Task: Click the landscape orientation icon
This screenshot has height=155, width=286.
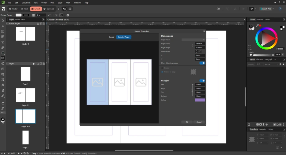Action: coord(200,51)
